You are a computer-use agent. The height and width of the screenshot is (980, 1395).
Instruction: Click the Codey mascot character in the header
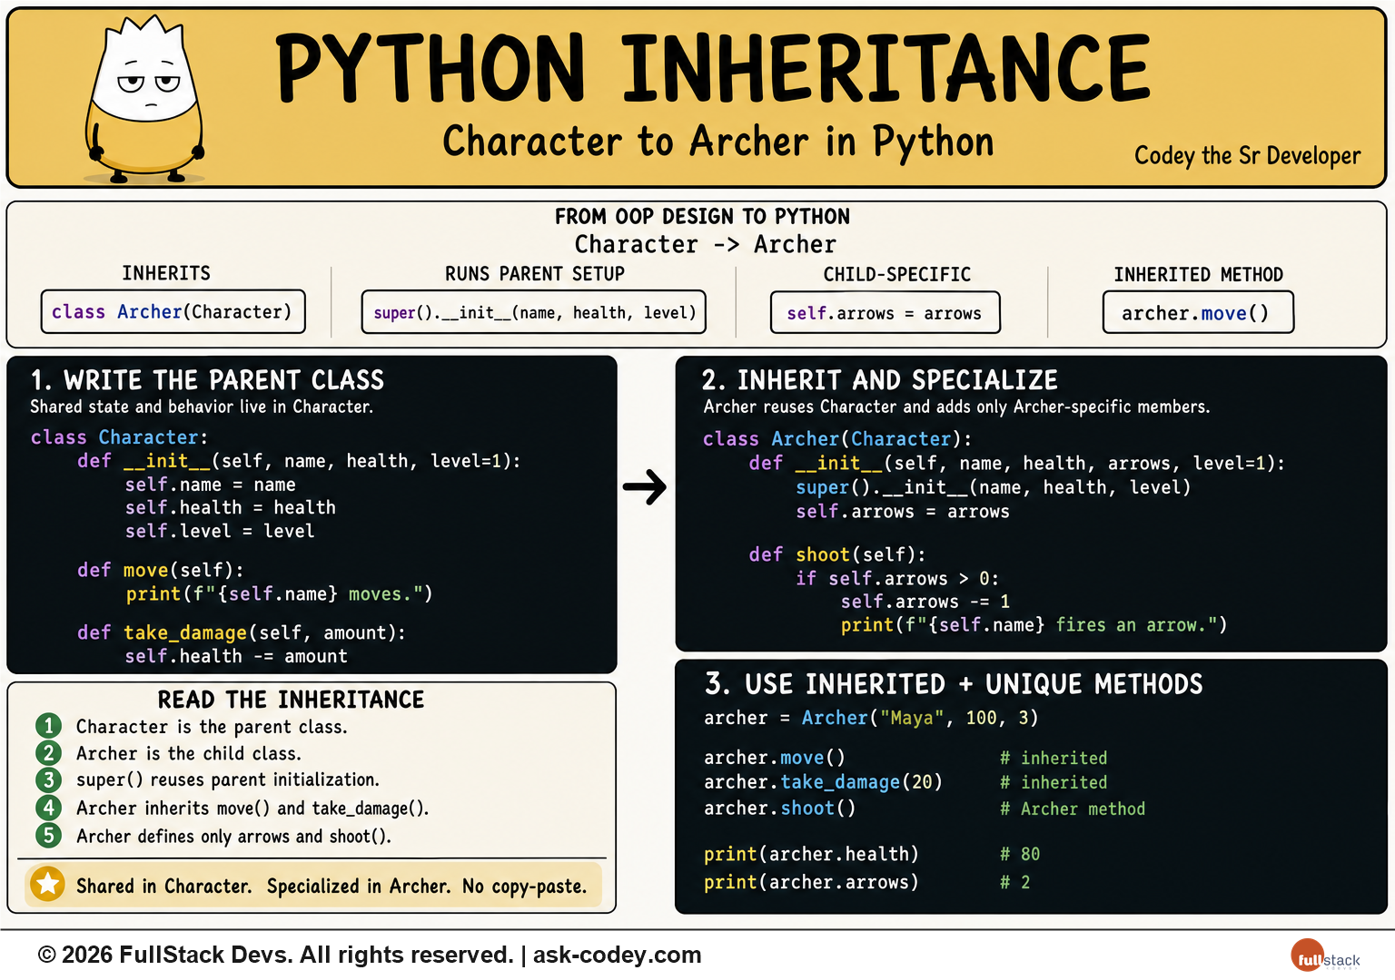click(x=144, y=100)
